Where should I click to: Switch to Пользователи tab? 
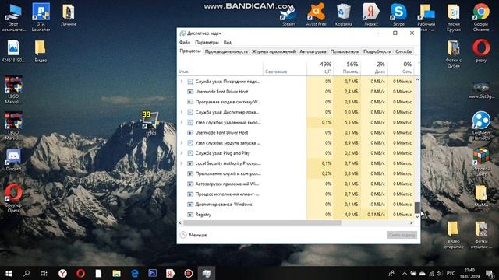tap(345, 51)
